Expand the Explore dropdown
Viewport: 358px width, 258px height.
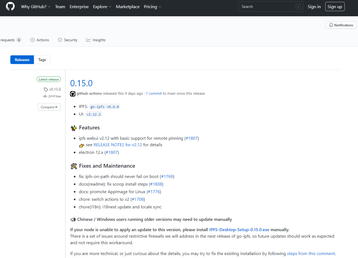(x=102, y=7)
